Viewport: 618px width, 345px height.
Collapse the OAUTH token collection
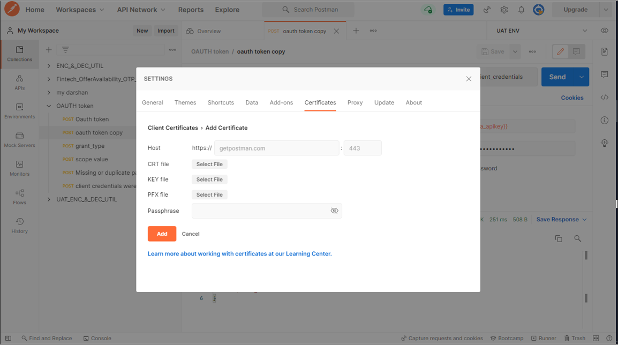pos(49,106)
